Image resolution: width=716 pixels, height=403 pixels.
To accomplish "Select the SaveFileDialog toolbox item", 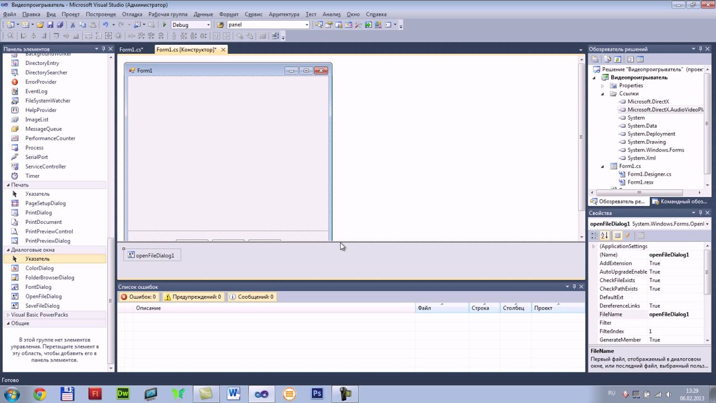I will point(42,306).
